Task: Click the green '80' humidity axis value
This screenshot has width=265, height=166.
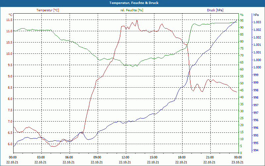Action: click(242, 41)
